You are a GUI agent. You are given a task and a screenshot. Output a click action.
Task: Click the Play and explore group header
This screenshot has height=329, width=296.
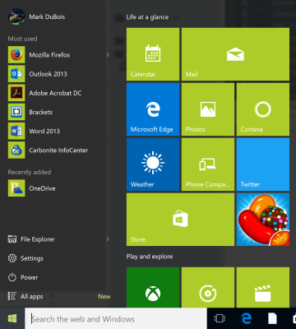(x=150, y=257)
